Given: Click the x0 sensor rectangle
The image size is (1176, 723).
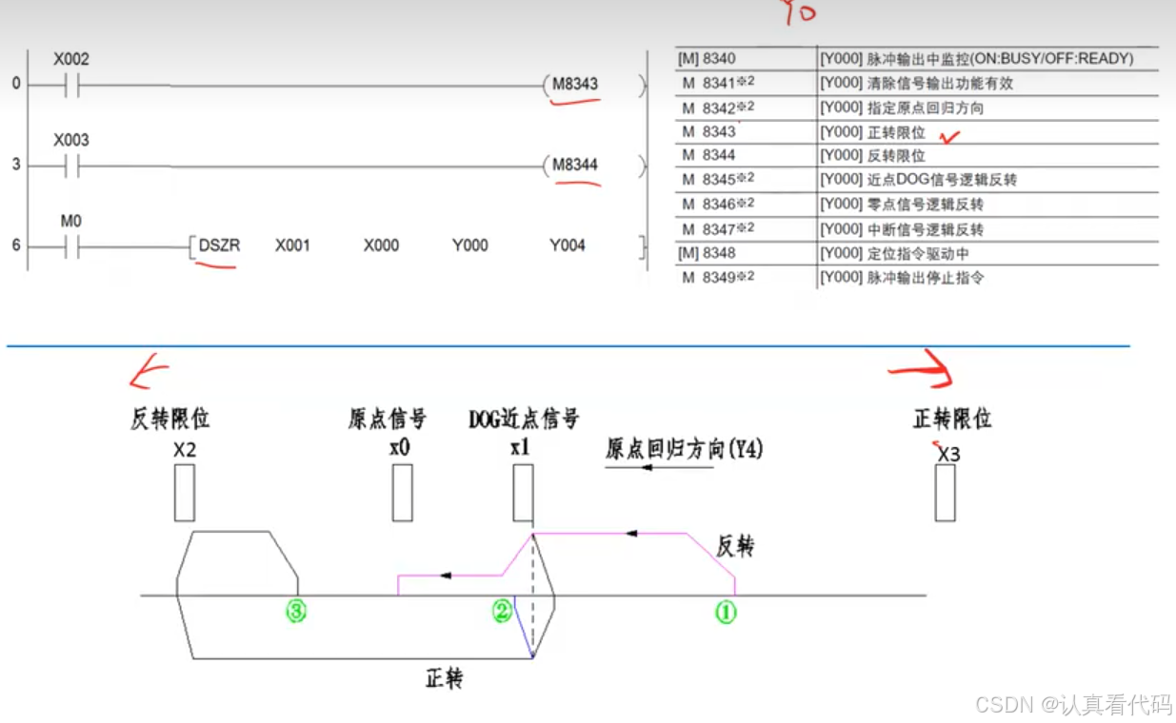Looking at the screenshot, I should (403, 493).
